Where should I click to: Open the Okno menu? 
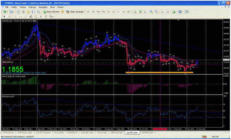[52, 7]
